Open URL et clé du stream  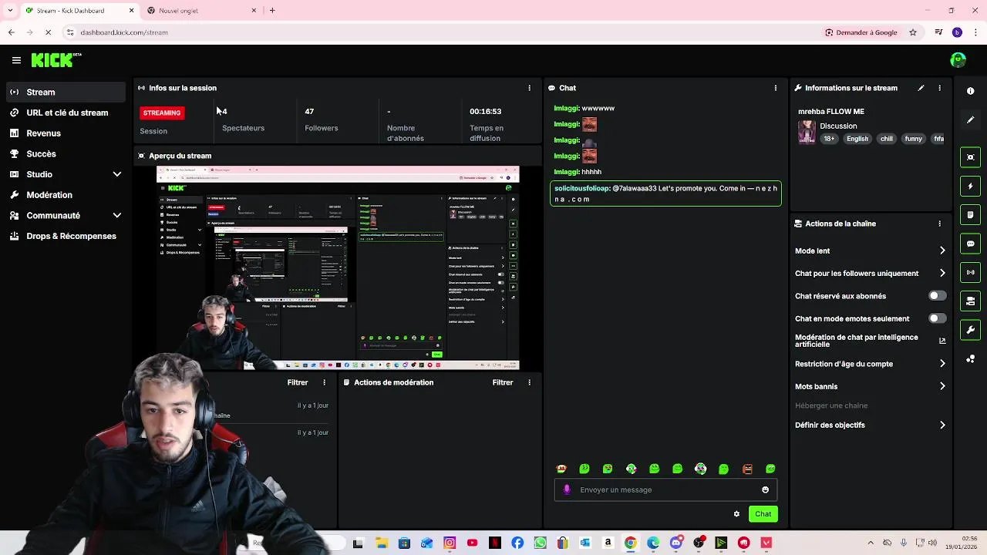coord(66,113)
